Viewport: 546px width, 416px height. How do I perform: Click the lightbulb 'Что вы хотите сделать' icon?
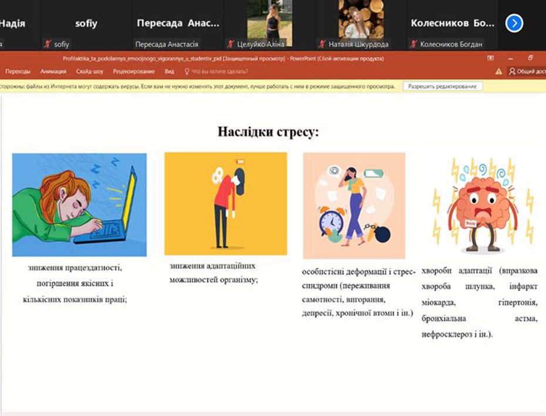pos(187,72)
